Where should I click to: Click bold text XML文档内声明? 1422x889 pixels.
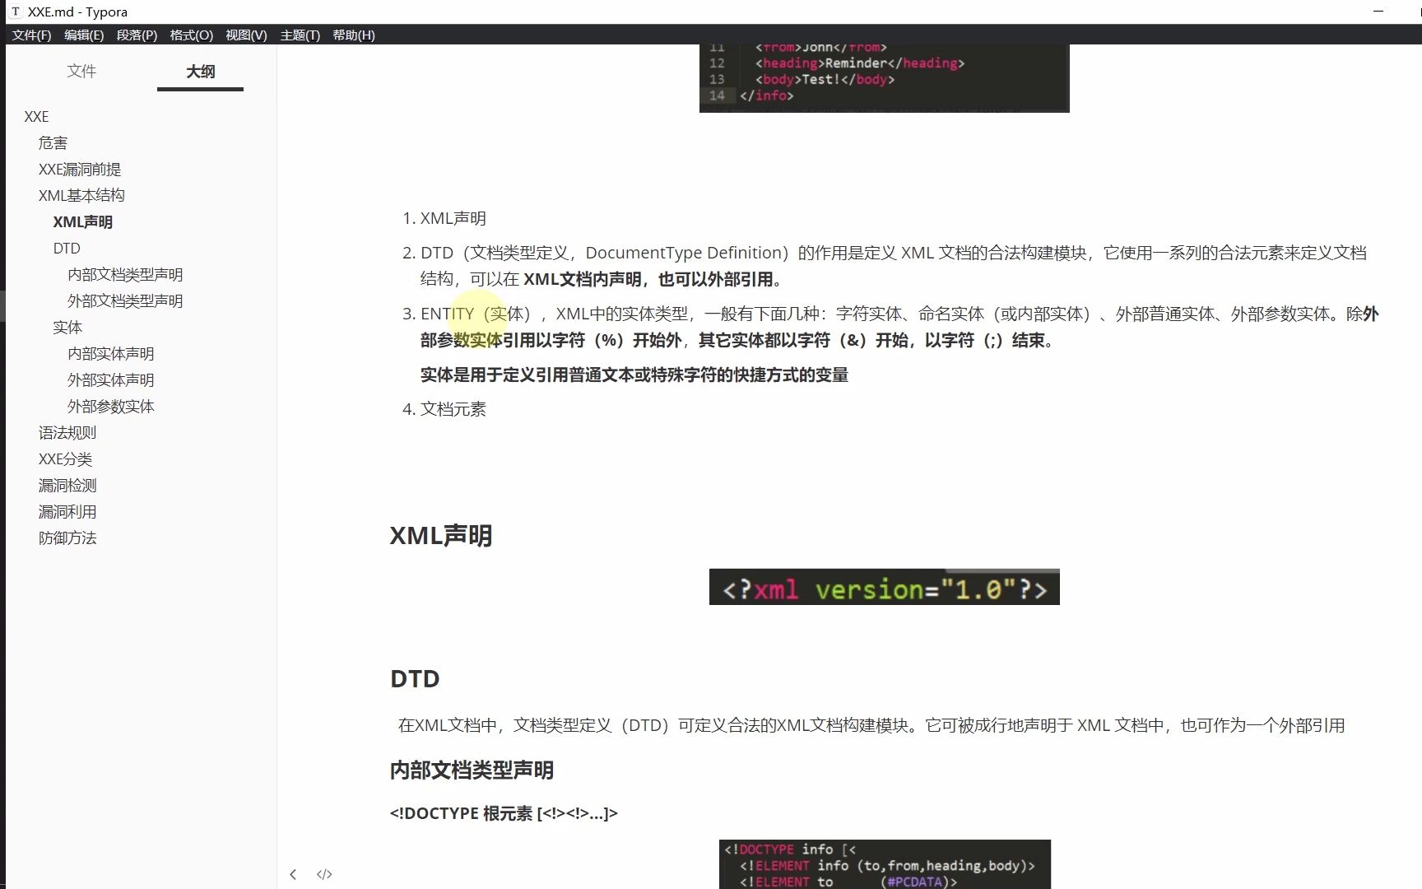click(x=583, y=279)
